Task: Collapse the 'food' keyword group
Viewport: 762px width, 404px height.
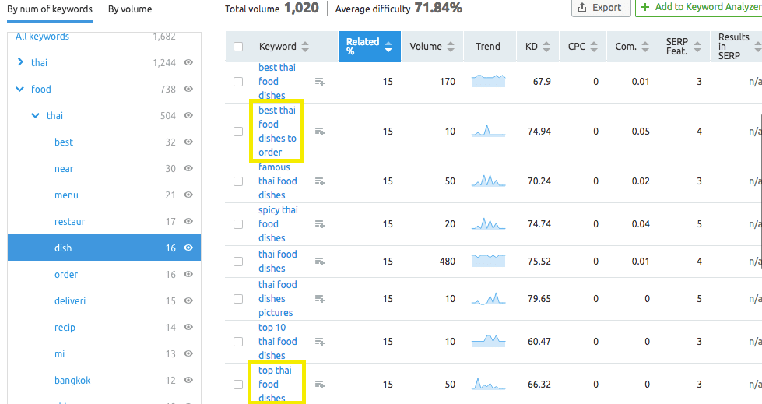Action: (x=20, y=89)
